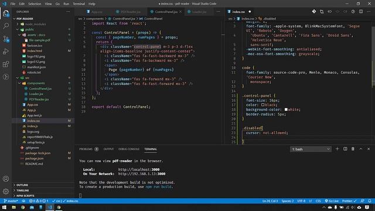Open the Windows Start menu
Screen dimensions: 375x211
tap(4, 207)
